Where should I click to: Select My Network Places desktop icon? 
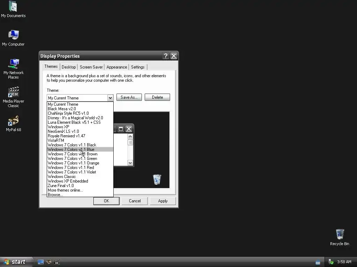tap(14, 68)
